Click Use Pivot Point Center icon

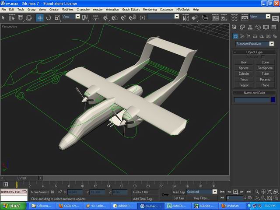pos(85,17)
